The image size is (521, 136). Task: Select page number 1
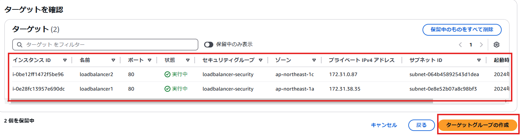[x=471, y=45]
